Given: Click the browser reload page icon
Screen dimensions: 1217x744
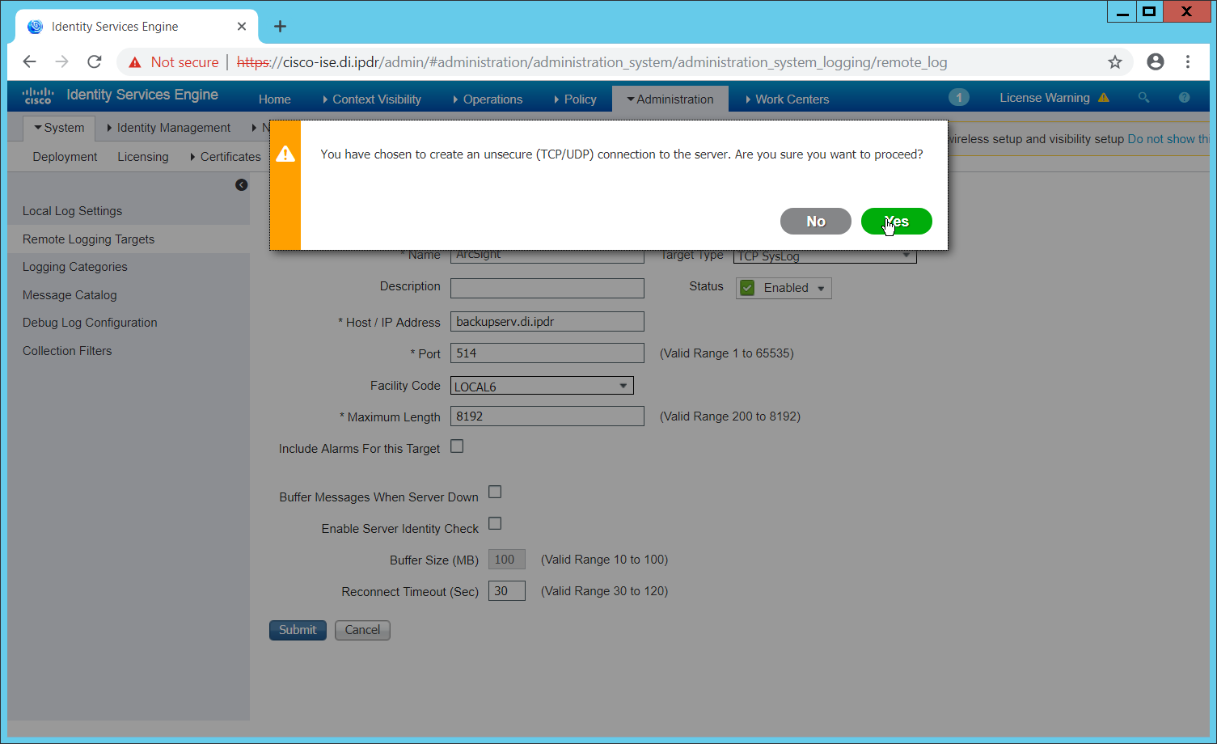Looking at the screenshot, I should coord(95,62).
